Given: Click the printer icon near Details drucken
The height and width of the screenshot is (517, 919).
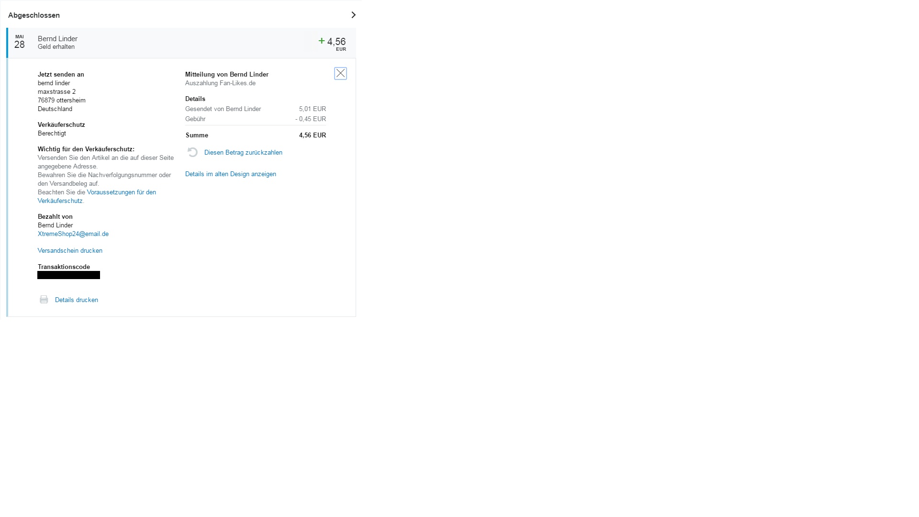Looking at the screenshot, I should point(44,300).
